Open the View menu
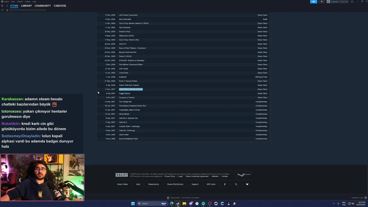 point(13,2)
